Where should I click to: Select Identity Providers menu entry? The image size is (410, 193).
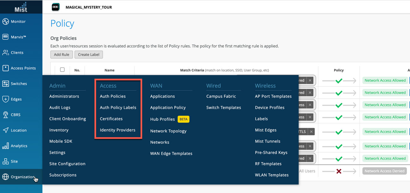coord(118,130)
